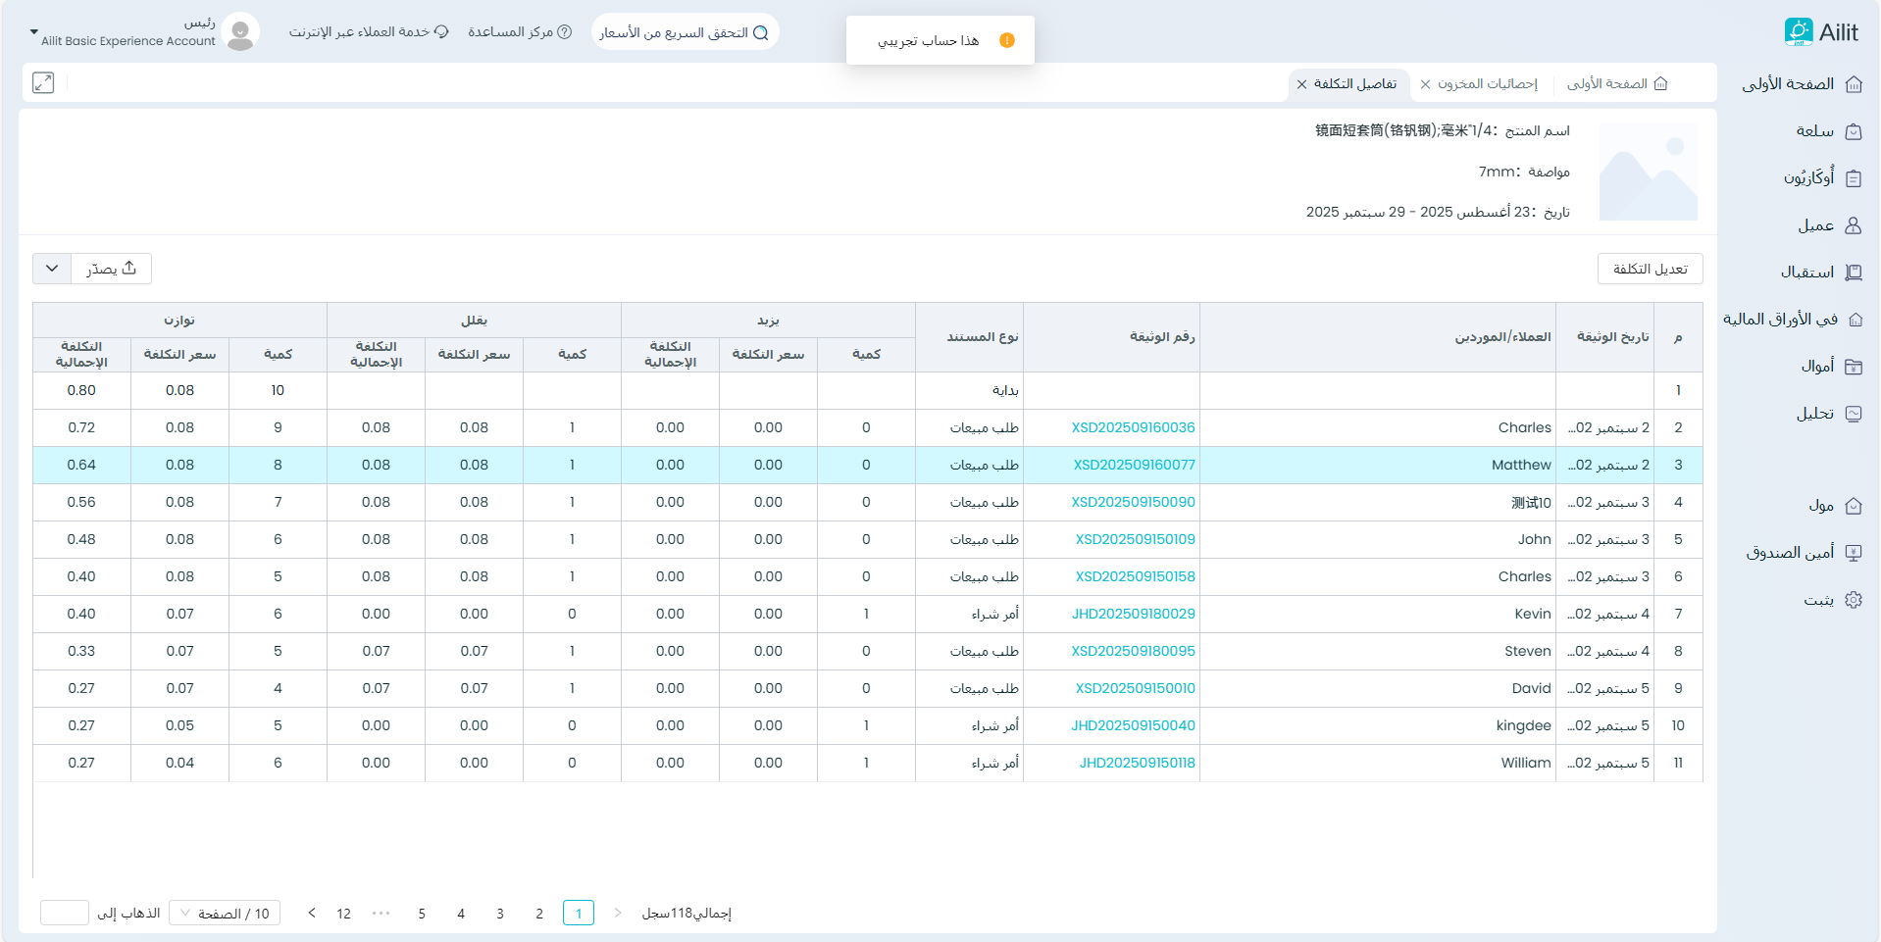Go to pagination page 2
Image resolution: width=1881 pixels, height=942 pixels.
(539, 914)
